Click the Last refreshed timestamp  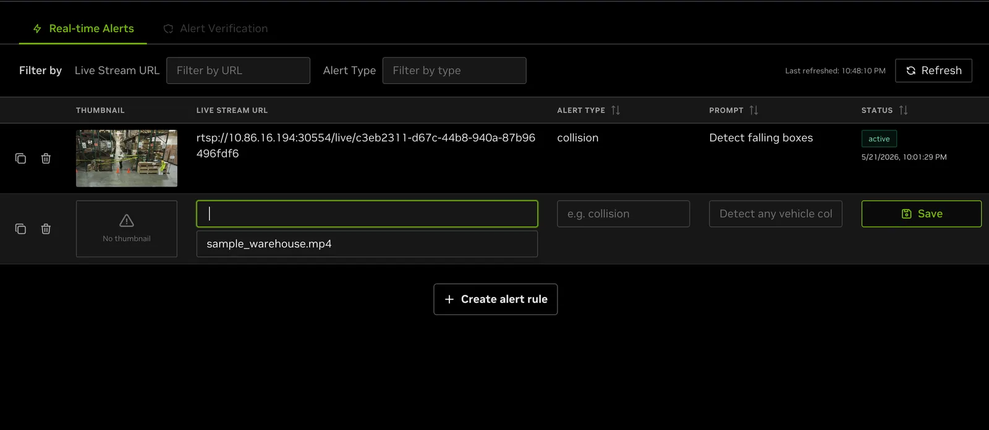coord(835,71)
